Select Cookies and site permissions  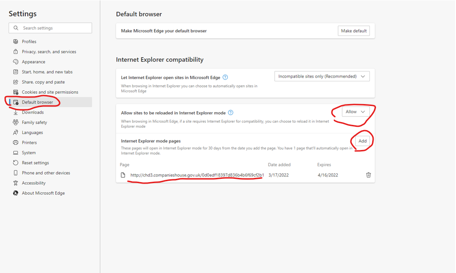coord(50,92)
